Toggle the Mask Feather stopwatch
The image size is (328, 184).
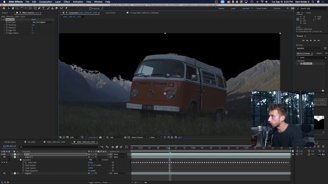click(23, 165)
